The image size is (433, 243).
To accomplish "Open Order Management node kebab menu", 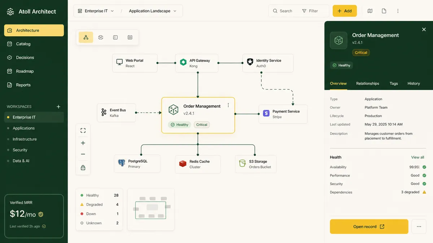I will (228, 105).
